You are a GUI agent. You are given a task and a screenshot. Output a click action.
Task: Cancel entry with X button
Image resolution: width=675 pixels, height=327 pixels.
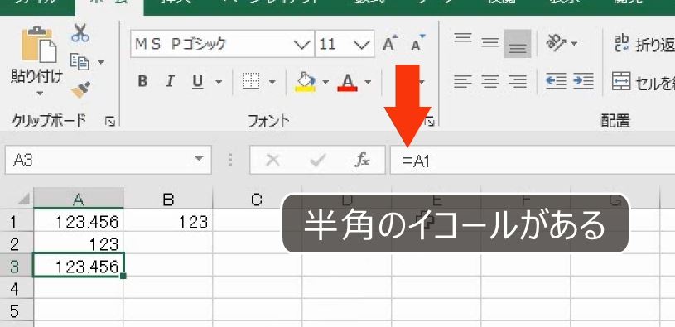(272, 161)
